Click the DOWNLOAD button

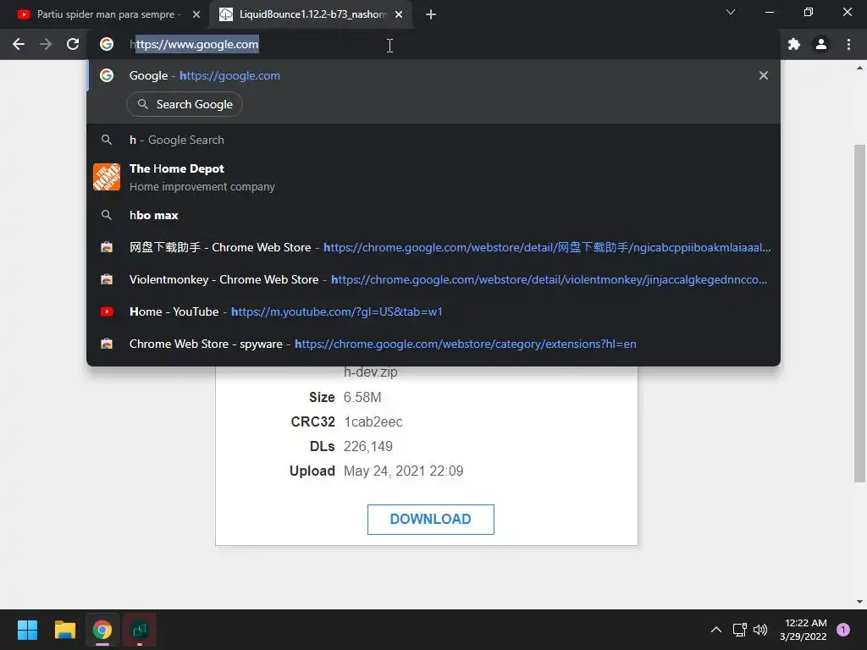click(x=431, y=519)
